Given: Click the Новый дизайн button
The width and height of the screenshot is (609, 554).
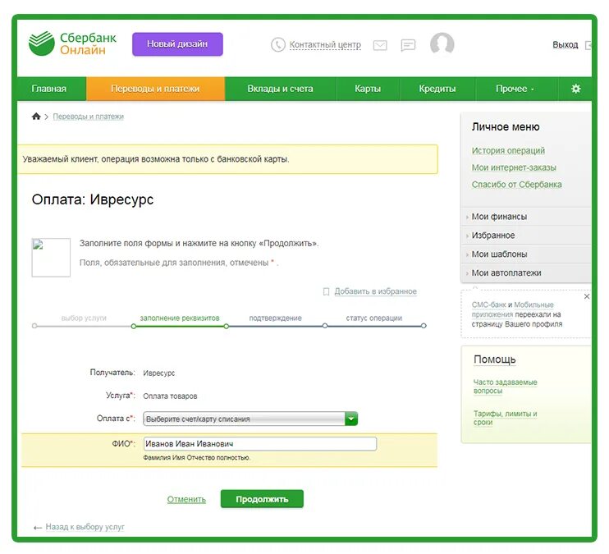Looking at the screenshot, I should (177, 43).
